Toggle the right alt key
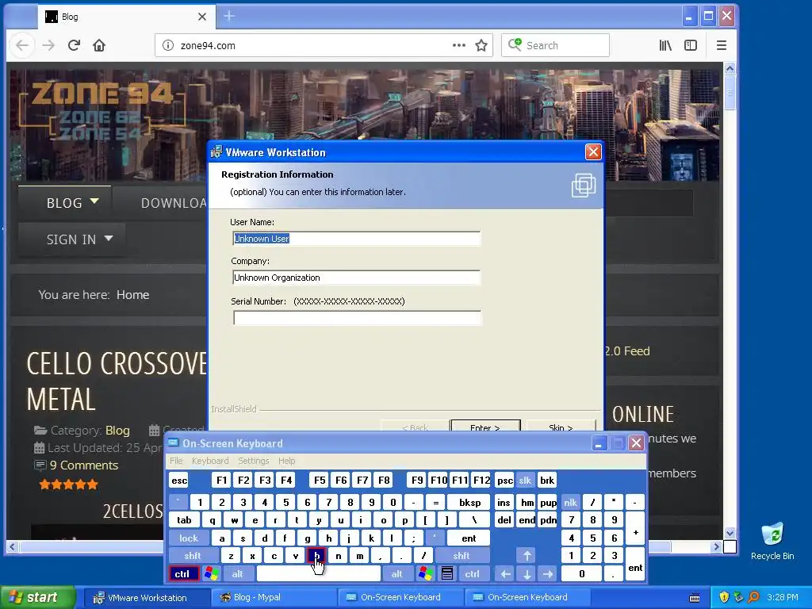This screenshot has width=812, height=609. 396,574
